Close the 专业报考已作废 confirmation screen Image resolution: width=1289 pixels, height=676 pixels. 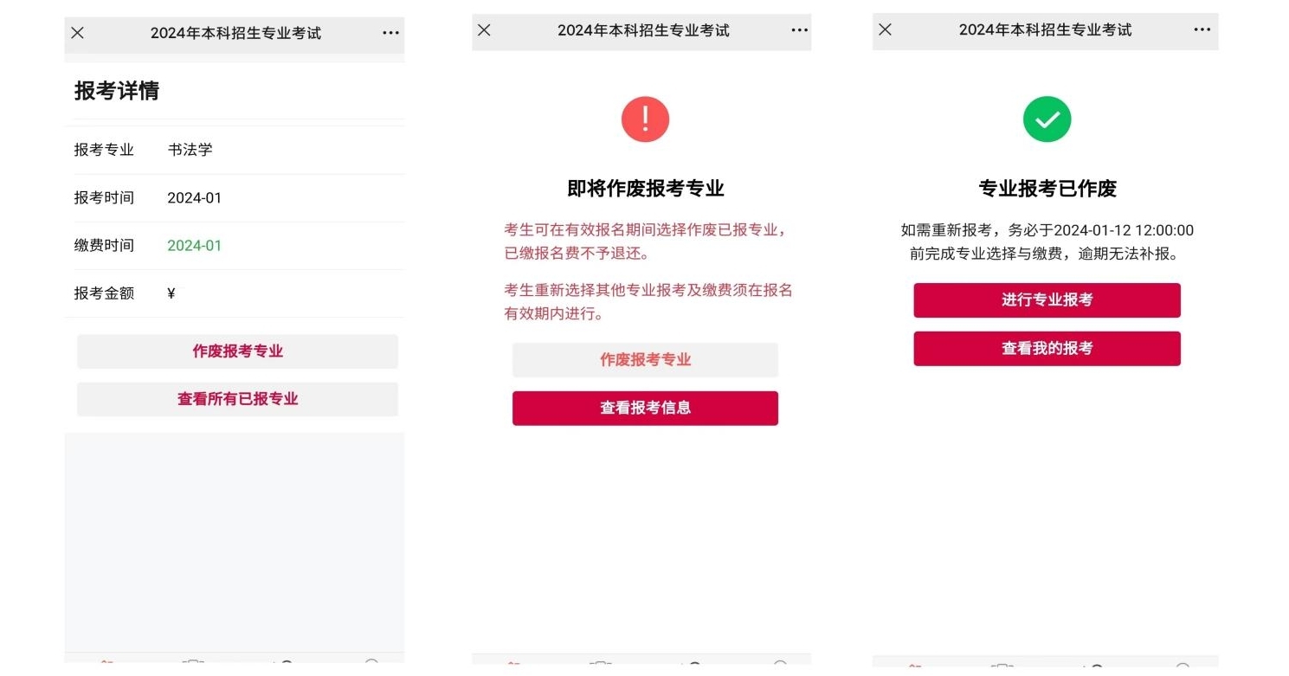point(885,29)
